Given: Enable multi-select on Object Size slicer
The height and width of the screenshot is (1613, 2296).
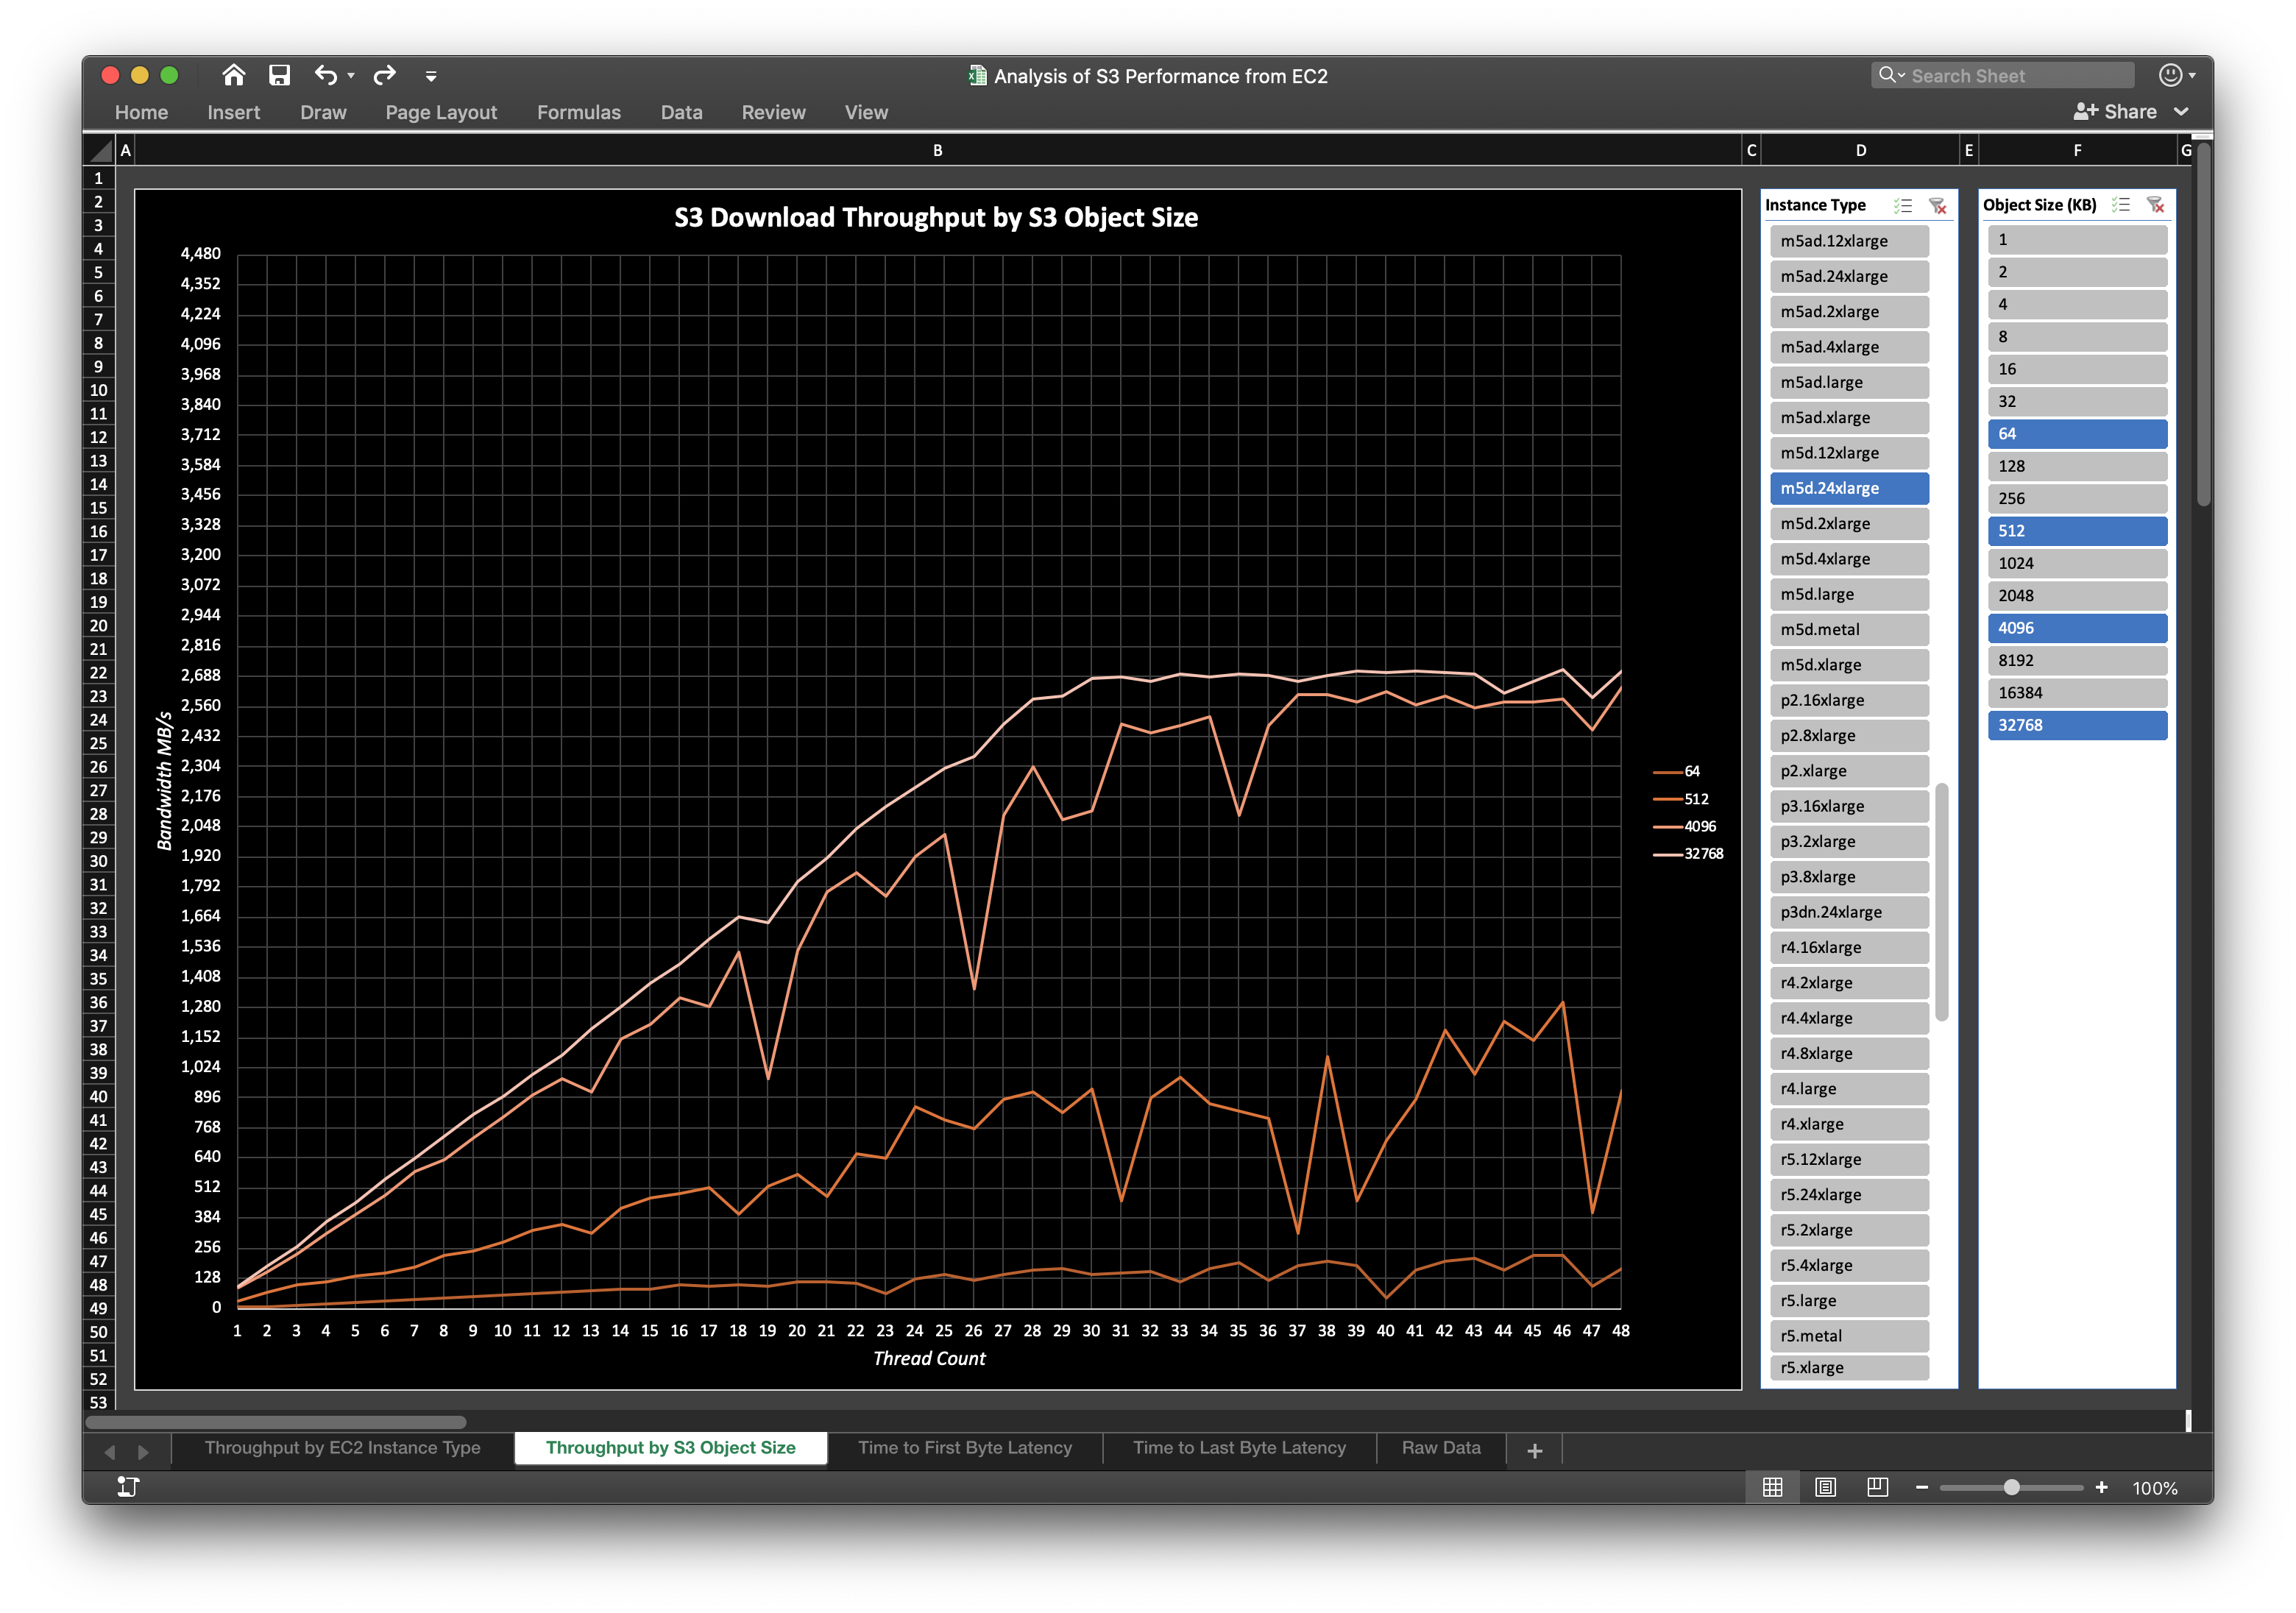Looking at the screenshot, I should point(2120,205).
